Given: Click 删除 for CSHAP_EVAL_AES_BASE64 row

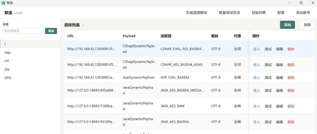Looking at the screenshot, I should click(291, 49).
